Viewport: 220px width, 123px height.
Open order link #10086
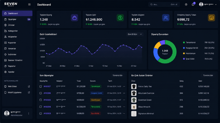pos(47,93)
